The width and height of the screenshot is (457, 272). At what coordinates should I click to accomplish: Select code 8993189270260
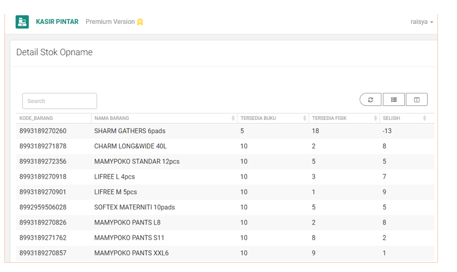(43, 131)
